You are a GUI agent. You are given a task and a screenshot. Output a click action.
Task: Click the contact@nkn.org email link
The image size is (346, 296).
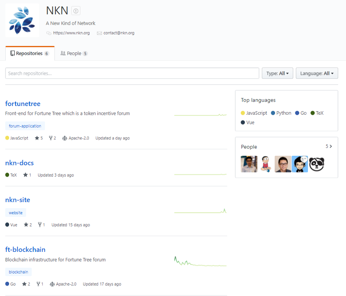pyautogui.click(x=119, y=33)
